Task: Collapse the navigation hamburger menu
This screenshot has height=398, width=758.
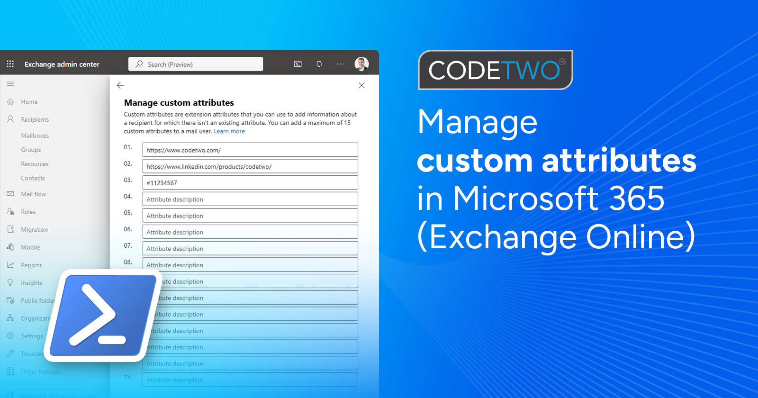Action: click(10, 84)
